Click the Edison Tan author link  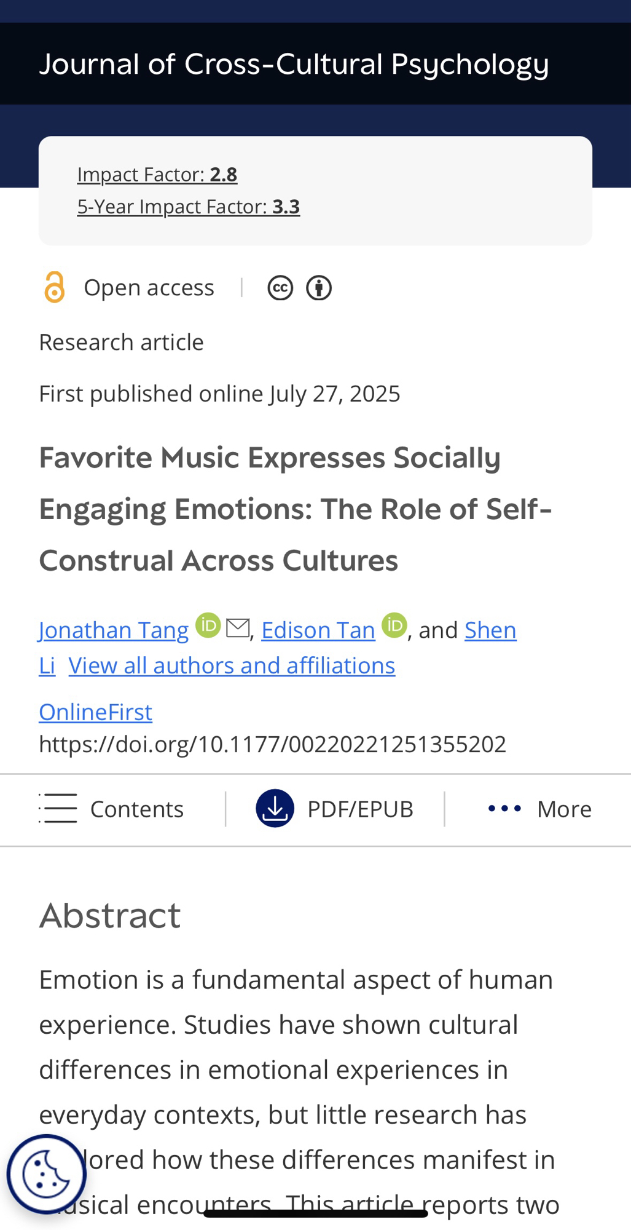318,630
